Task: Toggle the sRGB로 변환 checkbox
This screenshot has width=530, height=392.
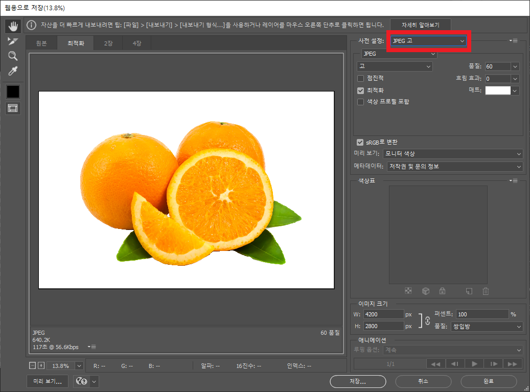Action: coord(360,142)
